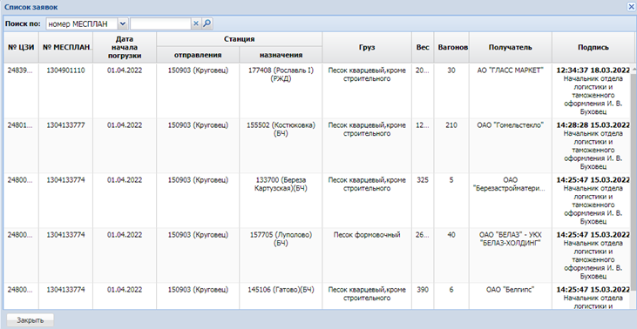This screenshot has width=637, height=329.
Task: Click № ЦЗИ cell 24801...
Action: (21, 125)
